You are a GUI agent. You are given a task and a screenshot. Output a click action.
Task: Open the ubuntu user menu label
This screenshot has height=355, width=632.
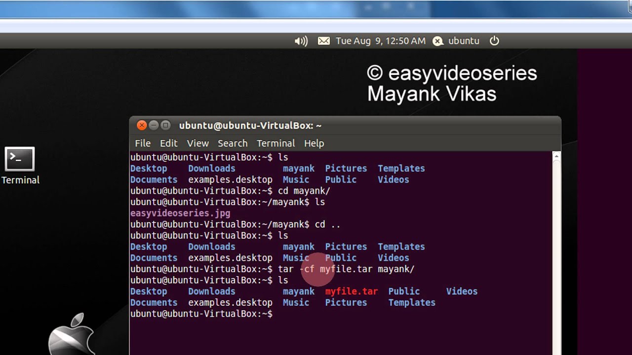(x=464, y=41)
